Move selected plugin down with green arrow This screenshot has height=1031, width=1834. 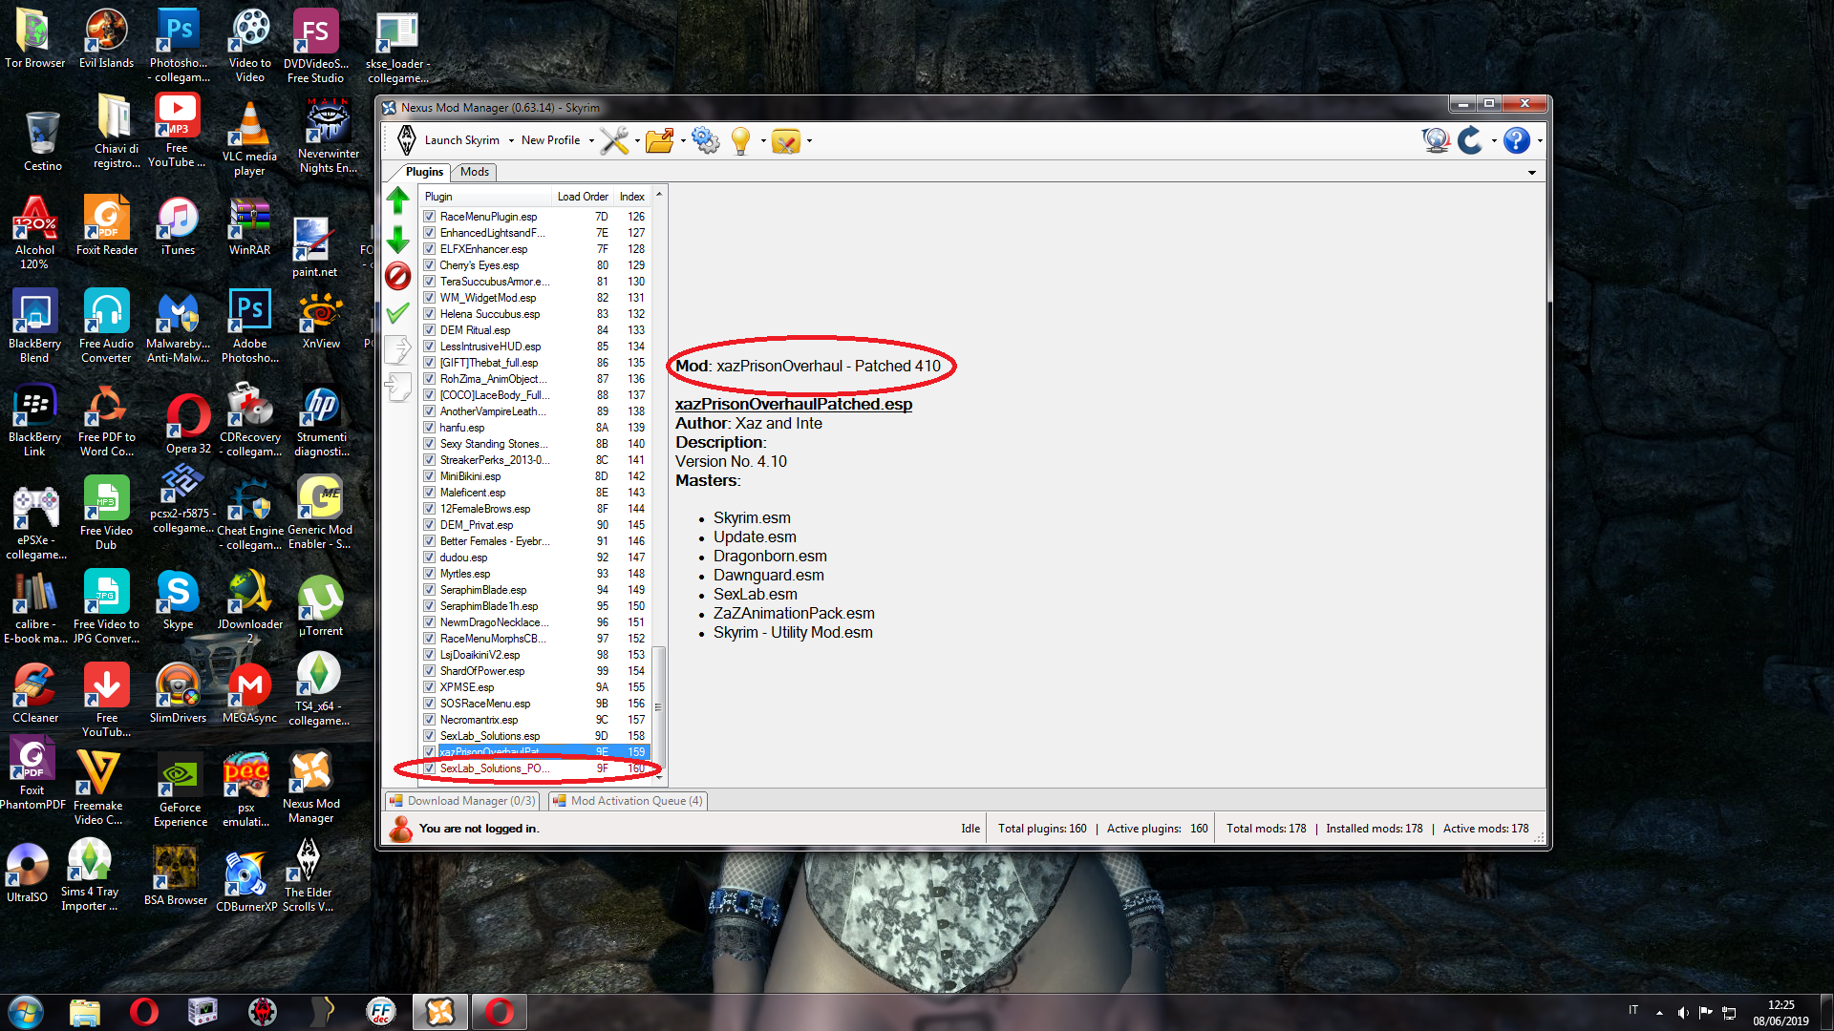point(398,240)
